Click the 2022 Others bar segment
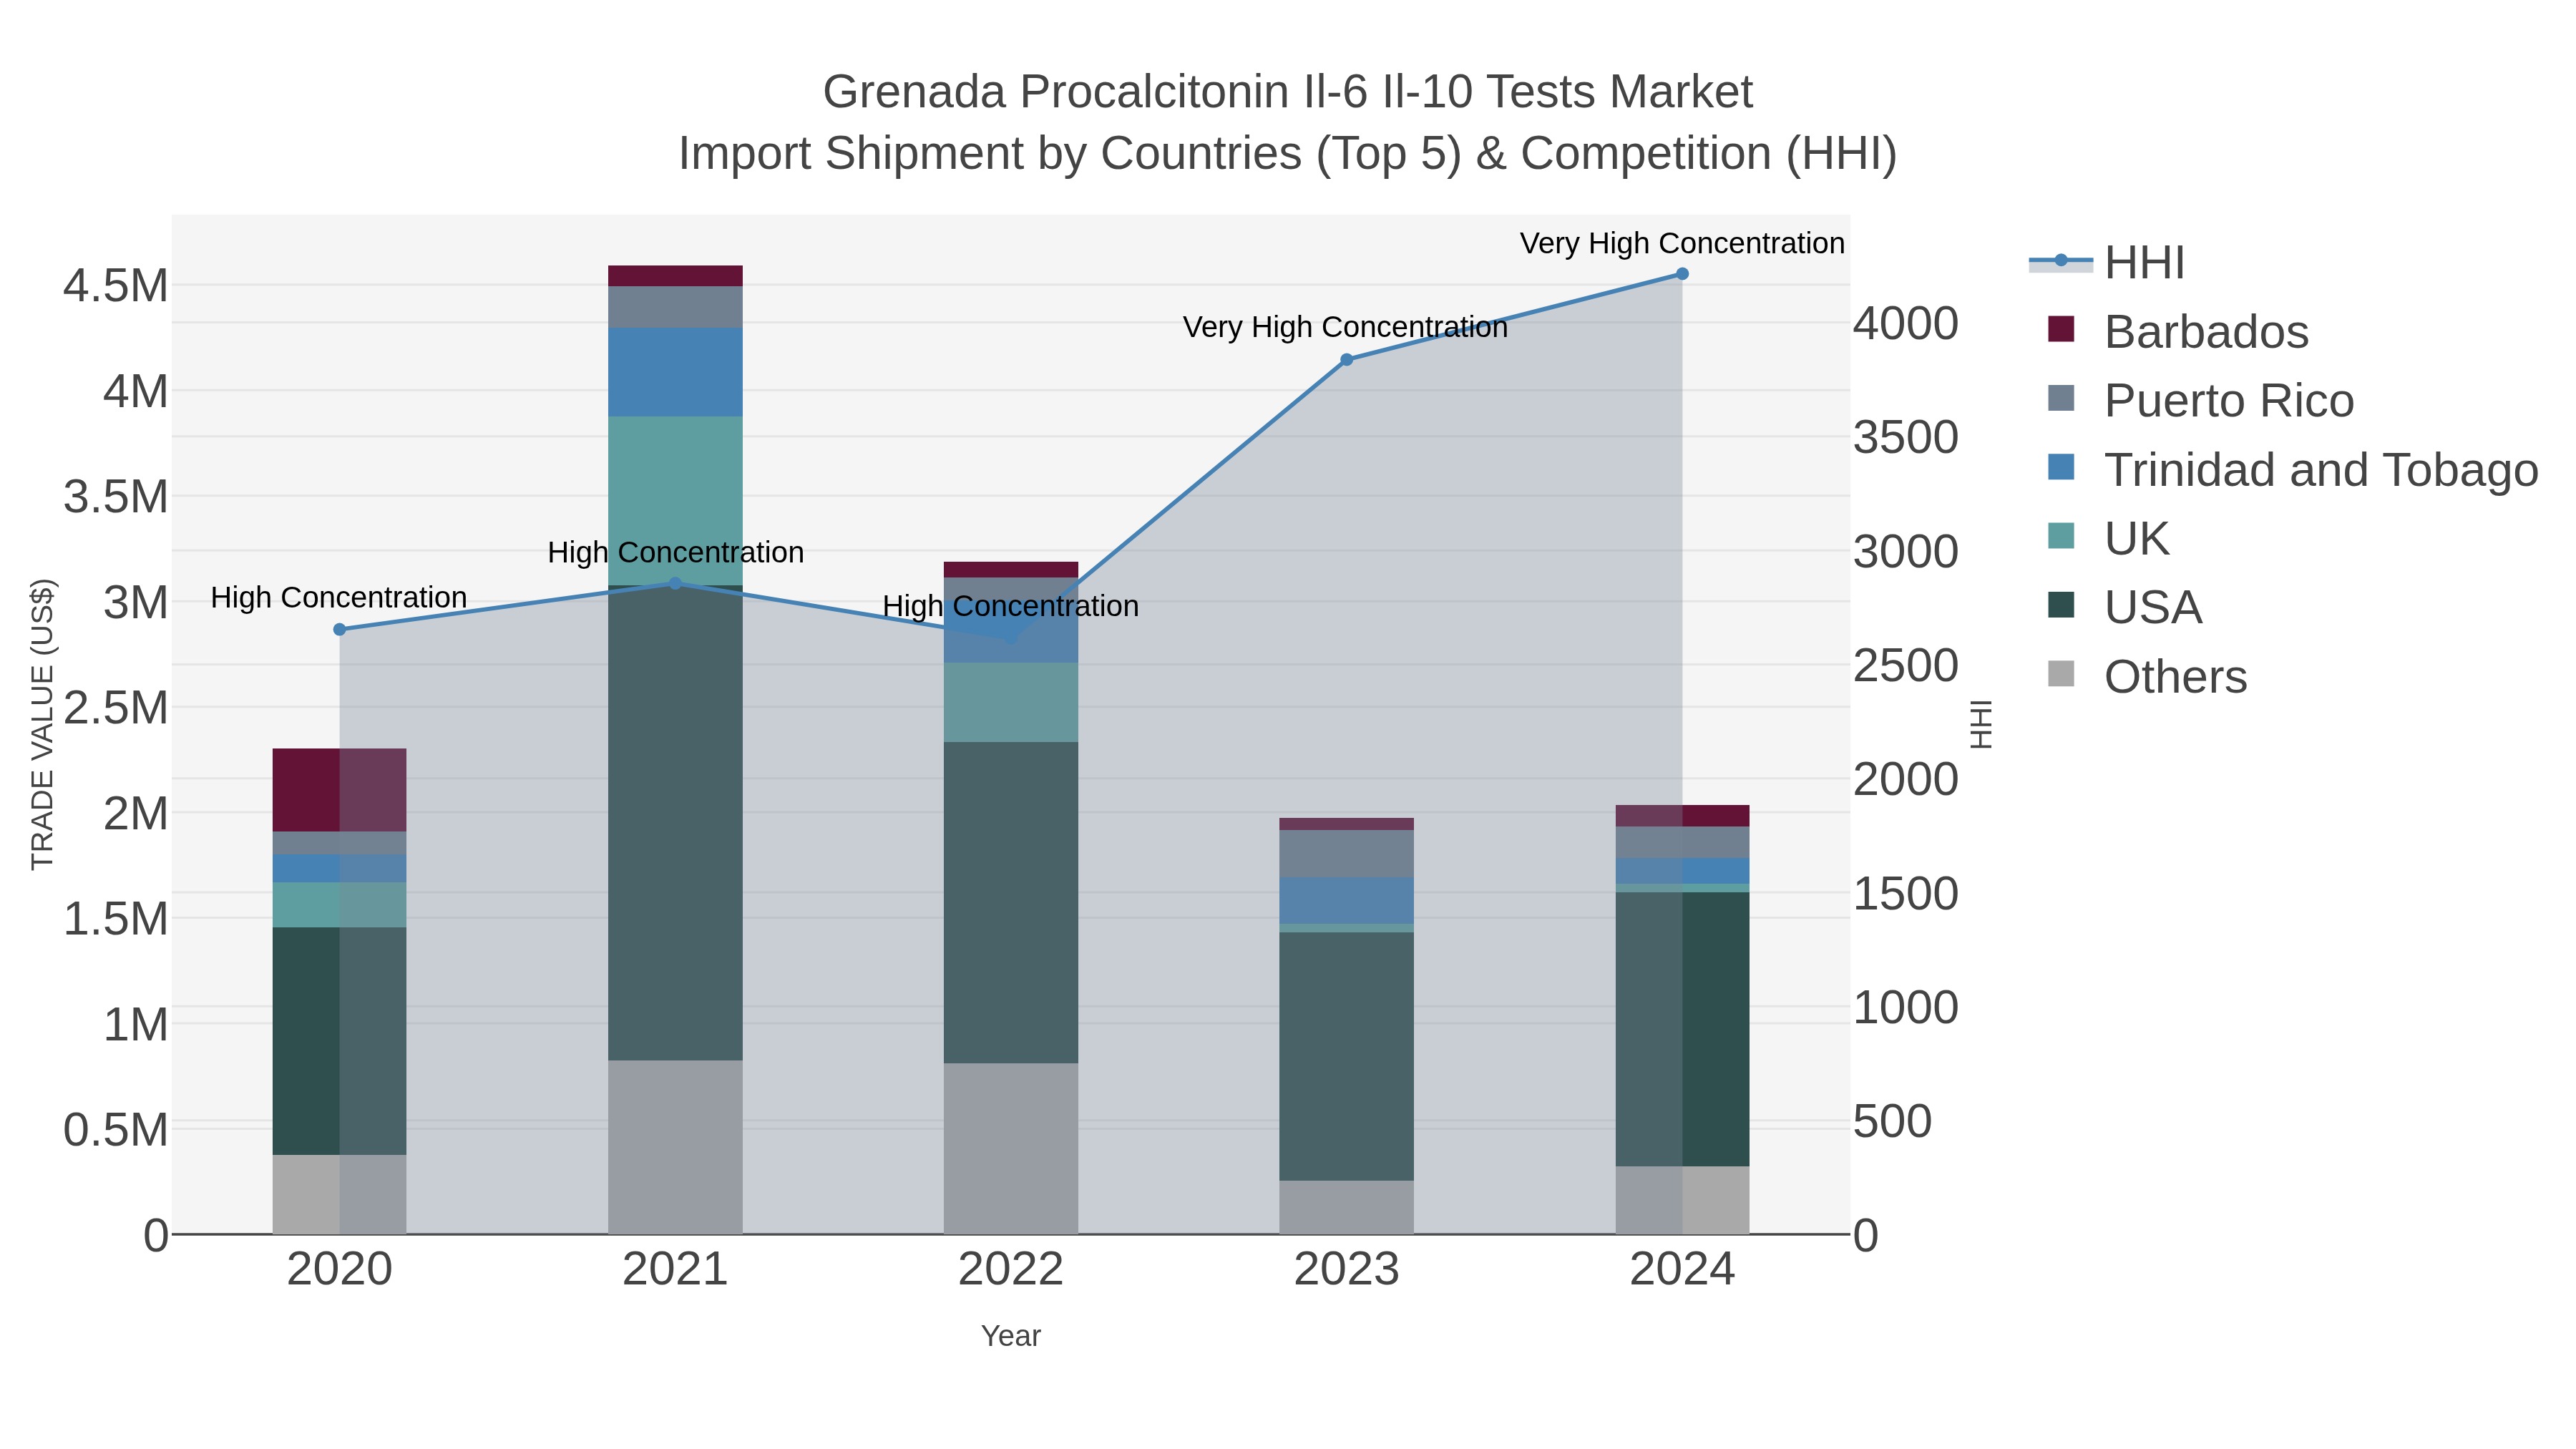The image size is (2576, 1449). [x=1010, y=1148]
